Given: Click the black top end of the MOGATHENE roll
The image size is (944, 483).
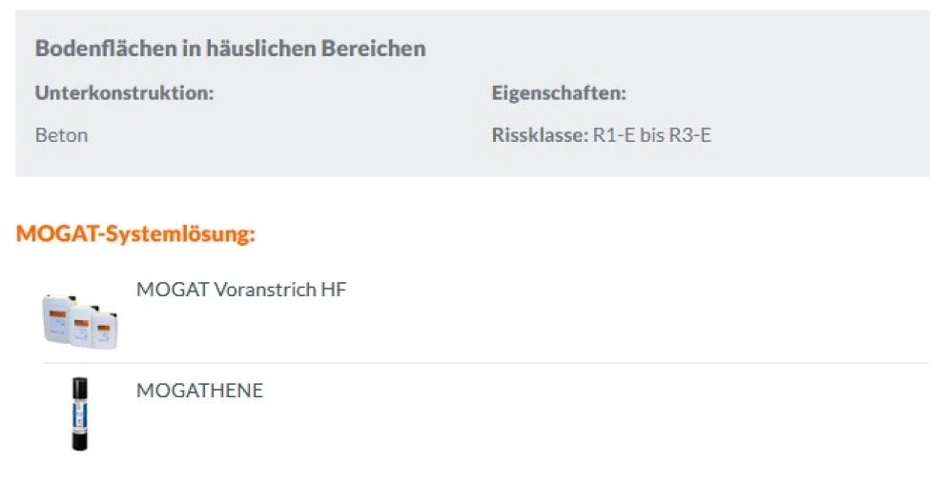Looking at the screenshot, I should (79, 386).
